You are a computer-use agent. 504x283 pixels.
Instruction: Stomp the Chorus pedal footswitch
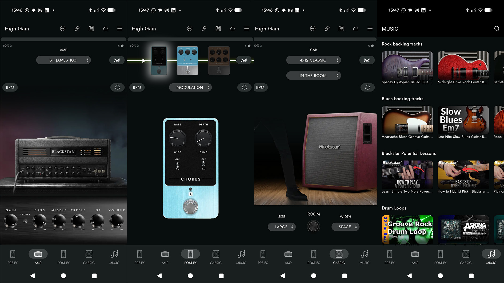(190, 206)
